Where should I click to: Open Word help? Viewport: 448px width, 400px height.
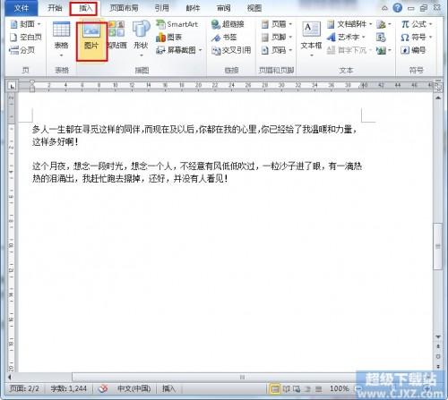[x=397, y=8]
